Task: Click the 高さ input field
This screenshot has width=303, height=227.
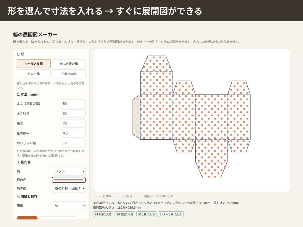Action: [73, 123]
